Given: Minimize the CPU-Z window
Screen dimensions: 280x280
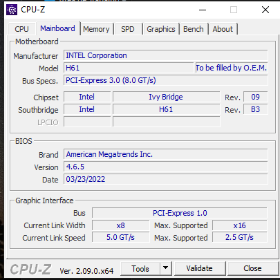Looking at the screenshot, I should pos(203,10).
